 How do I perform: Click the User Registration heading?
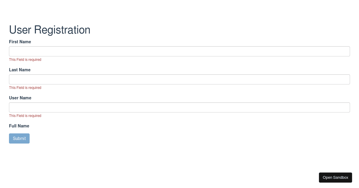pos(50,30)
